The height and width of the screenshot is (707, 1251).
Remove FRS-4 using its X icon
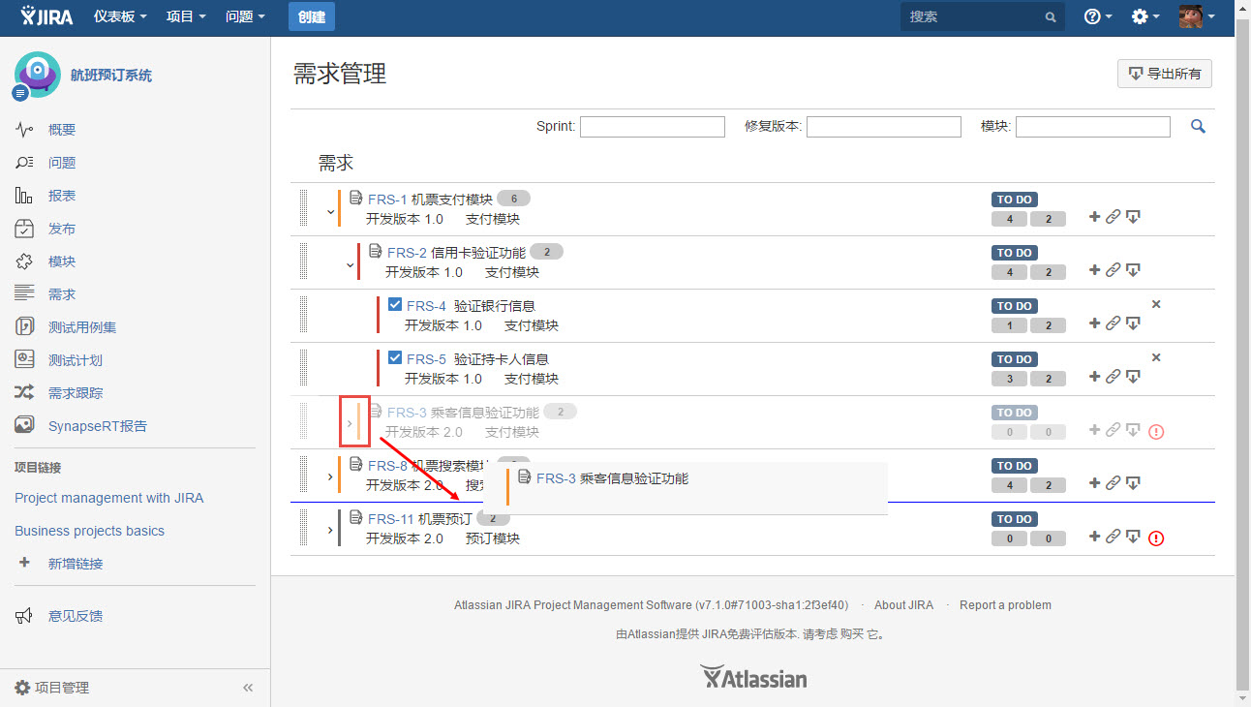pos(1156,304)
